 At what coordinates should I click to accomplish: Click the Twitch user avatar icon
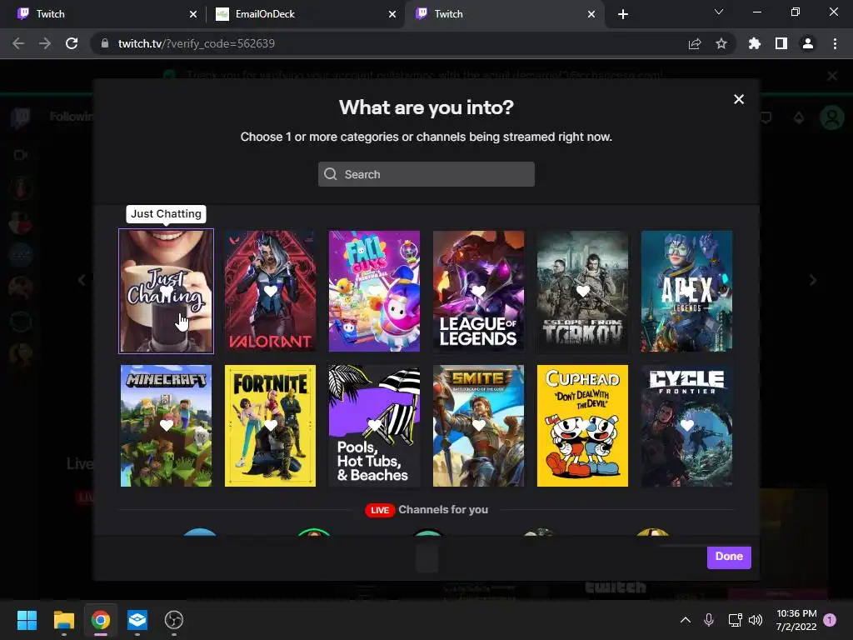pyautogui.click(x=832, y=117)
